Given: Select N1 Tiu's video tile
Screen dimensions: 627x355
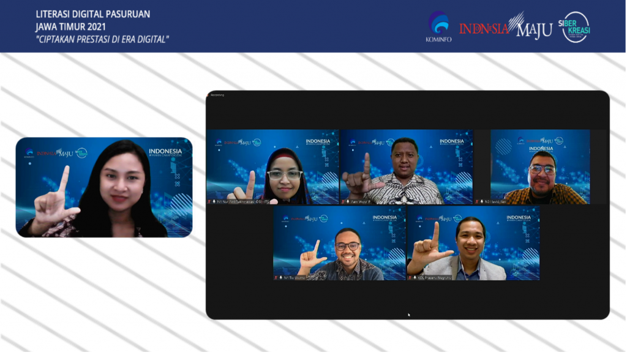Looking at the screenshot, I should click(x=339, y=243).
